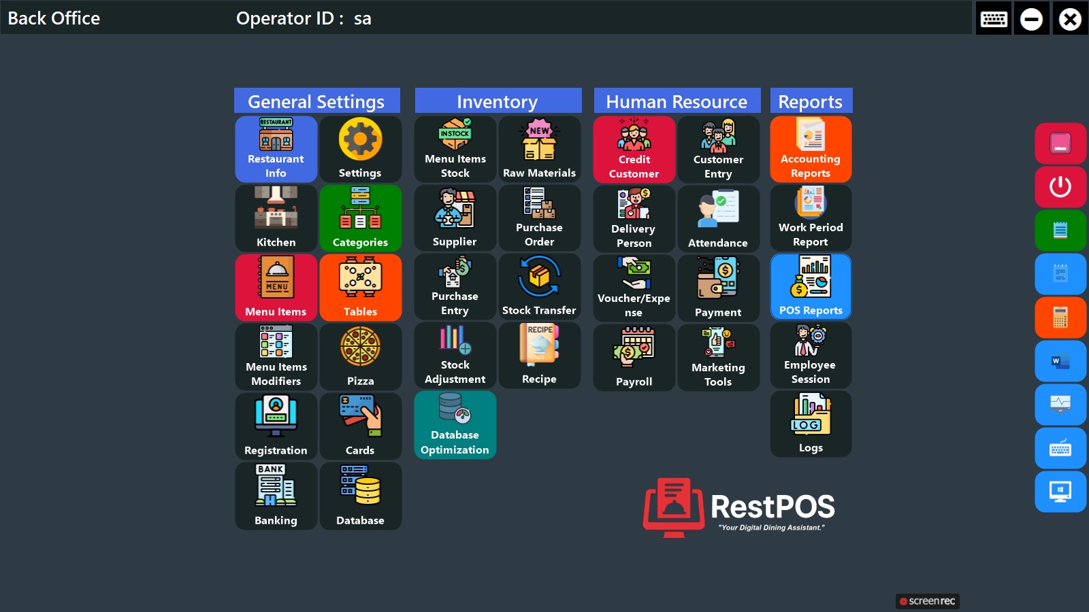The height and width of the screenshot is (612, 1089).
Task: Open the Payment tile
Action: pos(718,288)
